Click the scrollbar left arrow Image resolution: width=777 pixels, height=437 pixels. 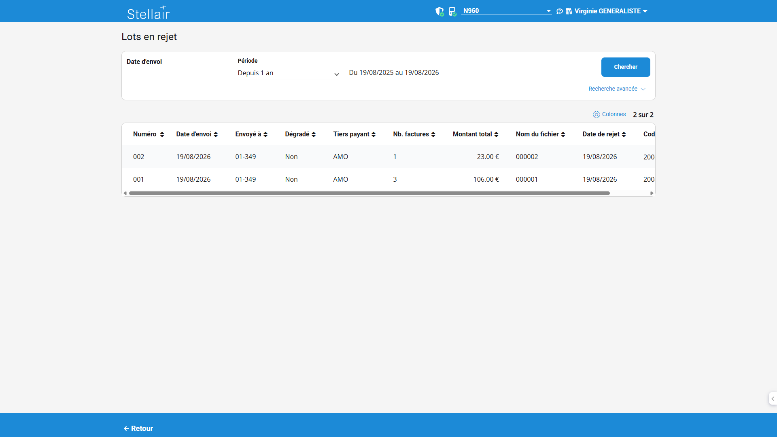(x=125, y=193)
